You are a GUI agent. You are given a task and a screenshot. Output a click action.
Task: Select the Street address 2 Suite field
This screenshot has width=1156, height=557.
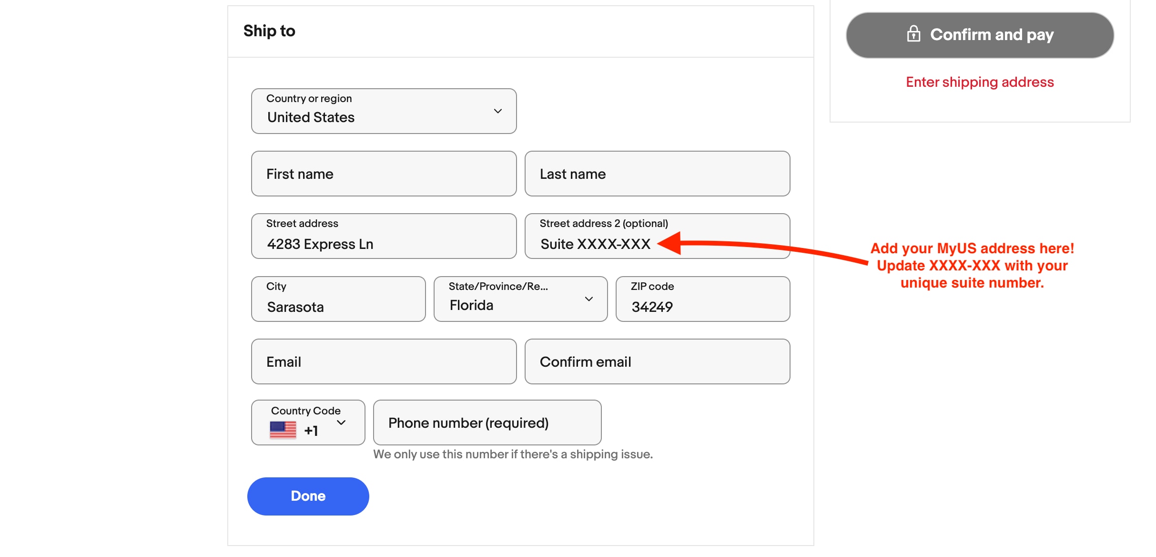pos(658,236)
